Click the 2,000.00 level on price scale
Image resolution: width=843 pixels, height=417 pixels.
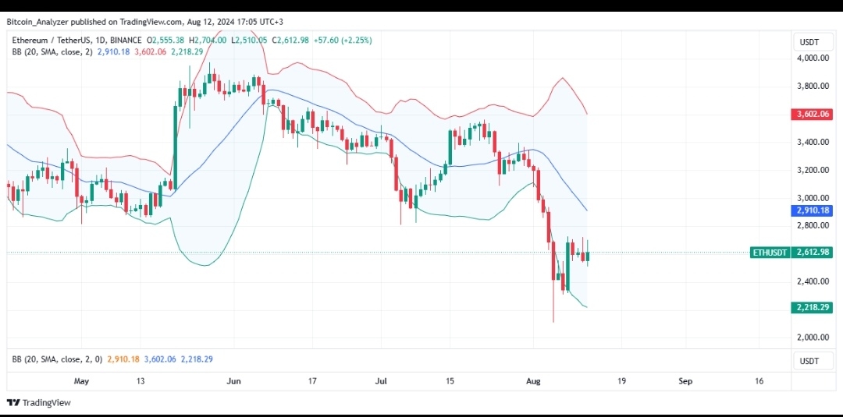coord(812,337)
